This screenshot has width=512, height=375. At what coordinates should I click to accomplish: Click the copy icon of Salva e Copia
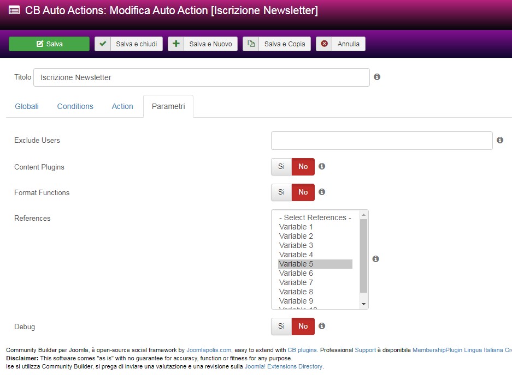251,44
